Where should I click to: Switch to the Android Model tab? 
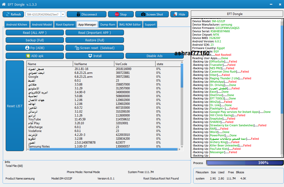click(42, 25)
